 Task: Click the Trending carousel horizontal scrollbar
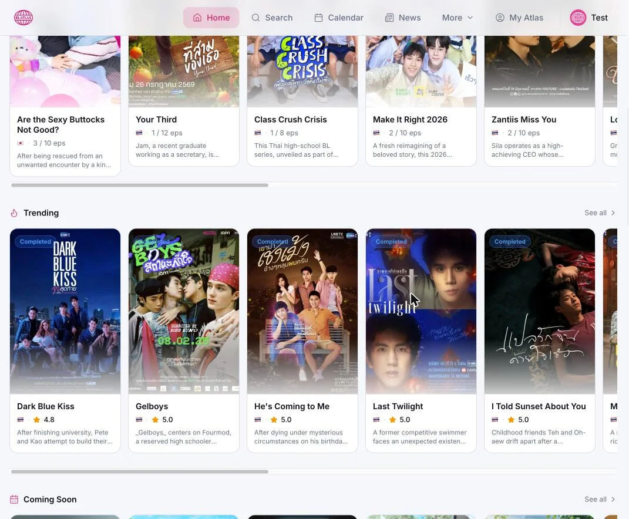pyautogui.click(x=140, y=471)
